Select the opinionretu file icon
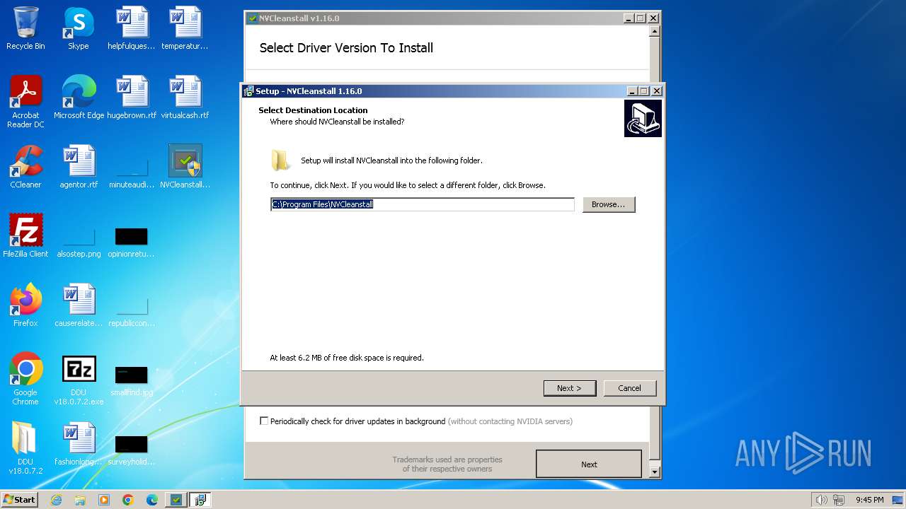The image size is (906, 509). pyautogui.click(x=132, y=242)
